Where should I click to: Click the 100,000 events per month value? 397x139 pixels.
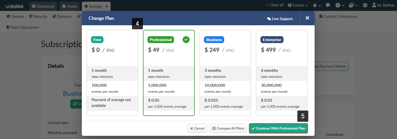click(99, 85)
